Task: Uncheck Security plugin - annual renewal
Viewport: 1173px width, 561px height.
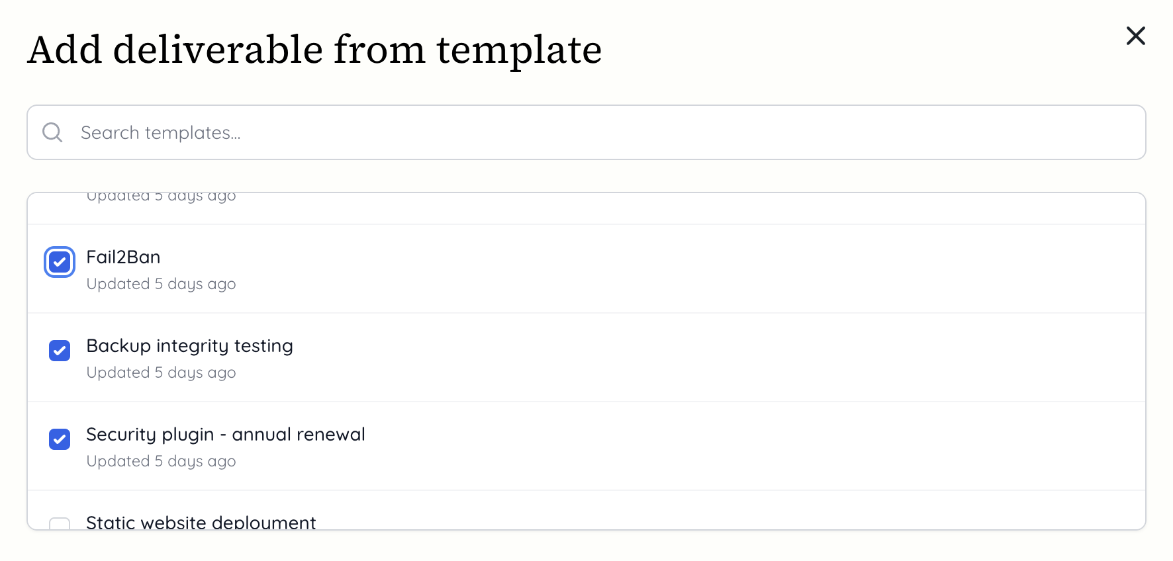Action: (x=59, y=439)
